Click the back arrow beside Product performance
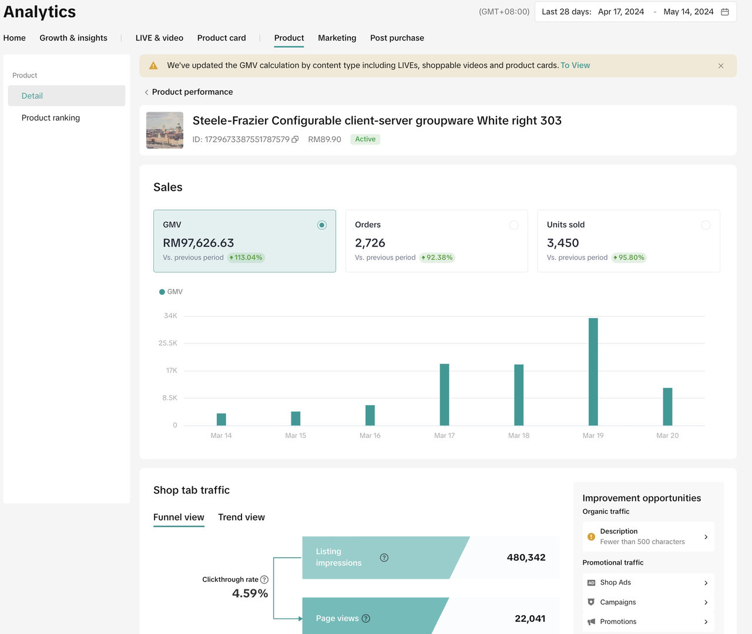This screenshot has width=752, height=634. point(146,92)
